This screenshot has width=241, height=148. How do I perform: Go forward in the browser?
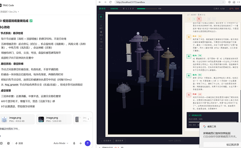click(105, 2)
